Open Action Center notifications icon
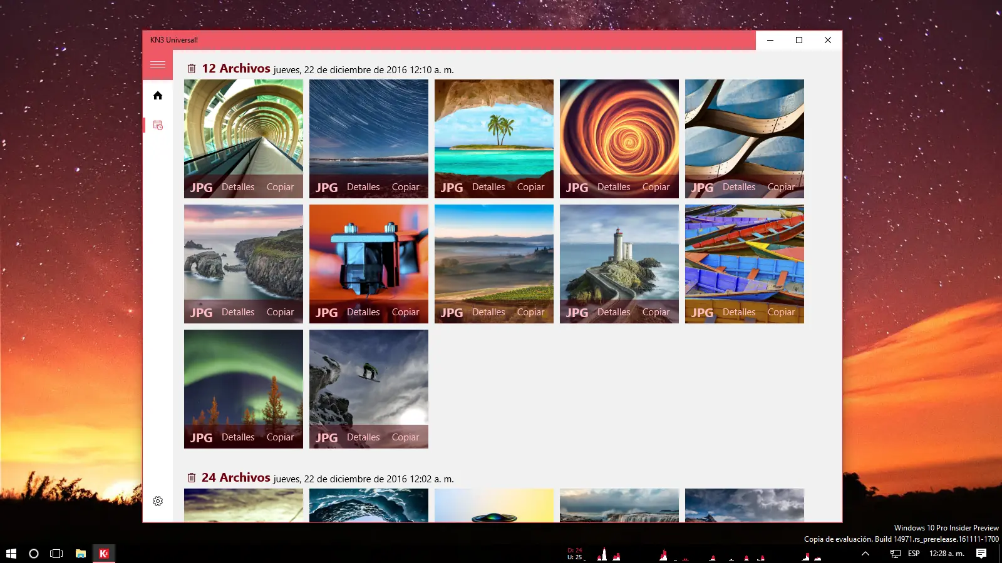This screenshot has height=563, width=1002. click(x=981, y=554)
